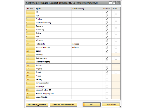Toggle Sichtbar checkbox for Ansprechpartner

coord(107,48)
